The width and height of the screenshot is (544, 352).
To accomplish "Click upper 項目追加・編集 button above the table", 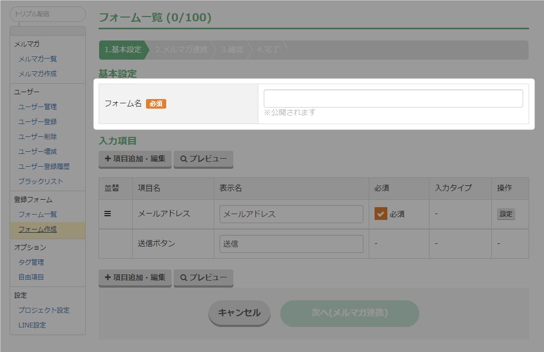I will pos(135,159).
